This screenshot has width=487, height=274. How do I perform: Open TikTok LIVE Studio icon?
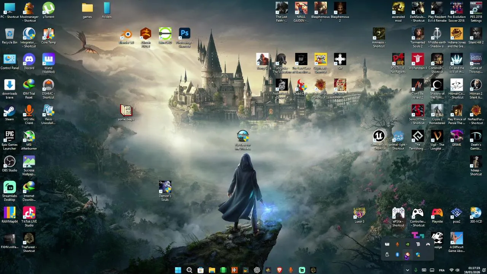29,217
